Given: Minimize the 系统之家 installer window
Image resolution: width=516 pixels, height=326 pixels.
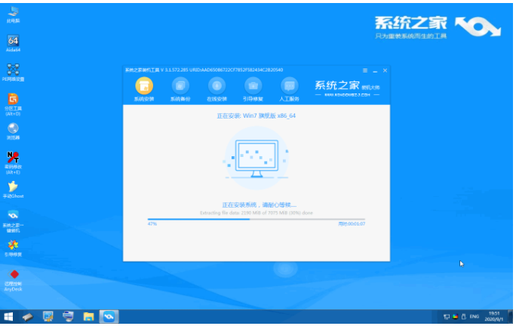Looking at the screenshot, I should 375,70.
